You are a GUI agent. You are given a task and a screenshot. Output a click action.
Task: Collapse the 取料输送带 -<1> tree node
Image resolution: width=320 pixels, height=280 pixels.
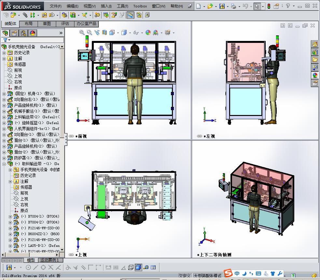pyautogui.click(x=4, y=164)
